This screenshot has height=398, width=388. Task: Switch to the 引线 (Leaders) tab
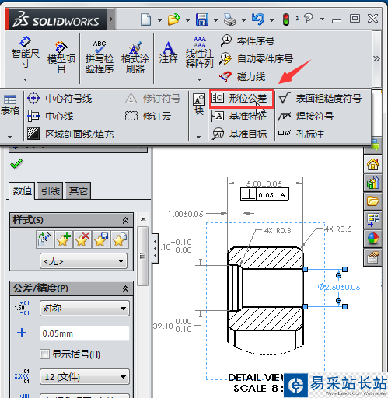51,191
